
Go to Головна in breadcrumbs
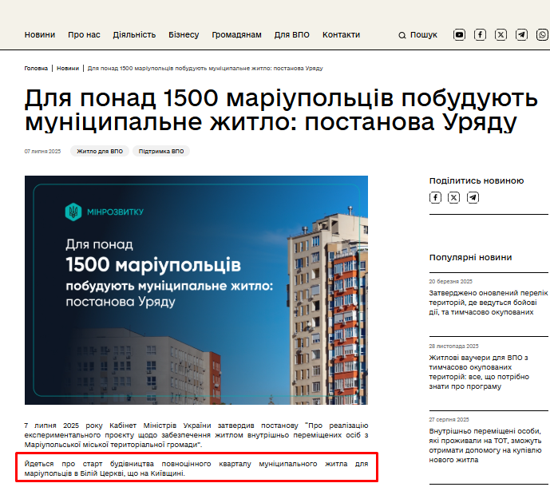coord(36,68)
